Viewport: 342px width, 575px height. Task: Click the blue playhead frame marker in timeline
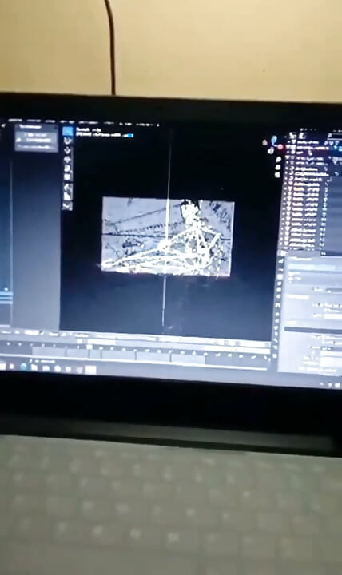89,347
